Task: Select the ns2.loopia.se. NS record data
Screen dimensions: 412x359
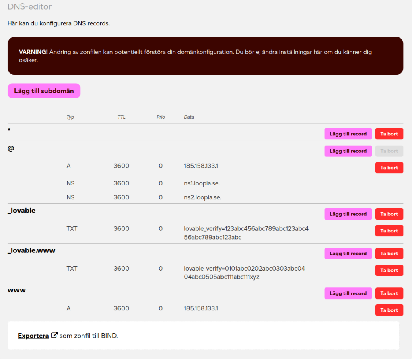Action: click(x=202, y=197)
